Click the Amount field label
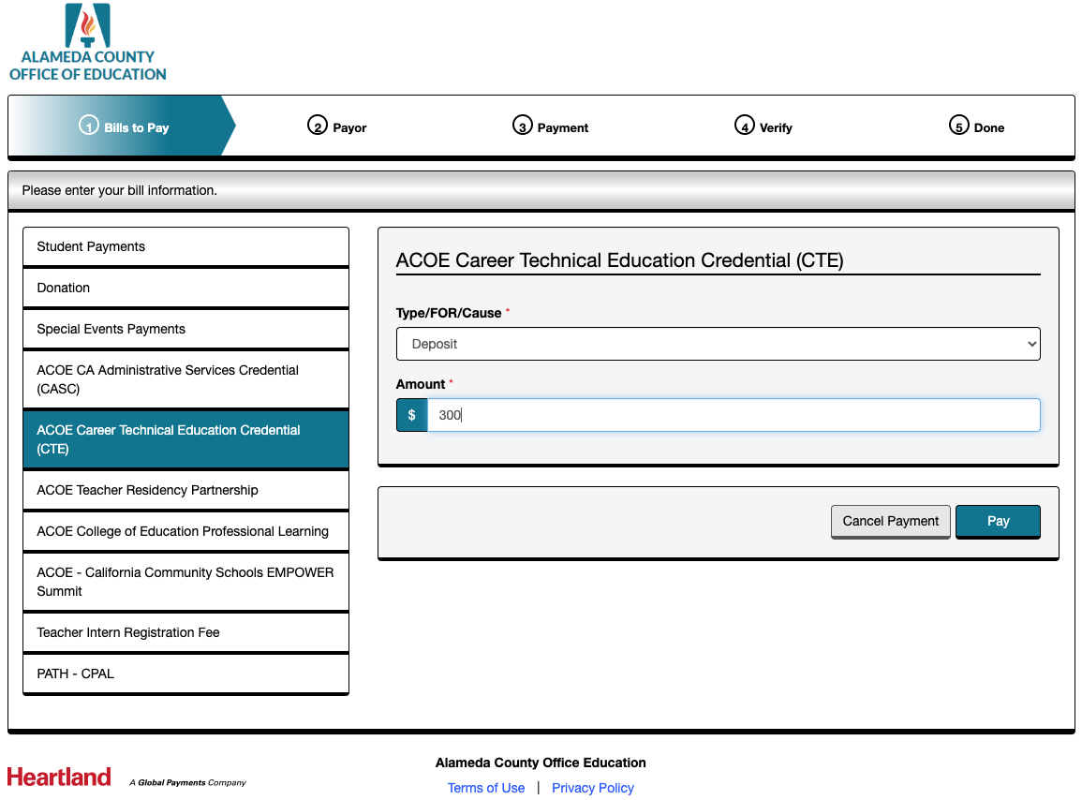The height and width of the screenshot is (800, 1082). point(421,384)
